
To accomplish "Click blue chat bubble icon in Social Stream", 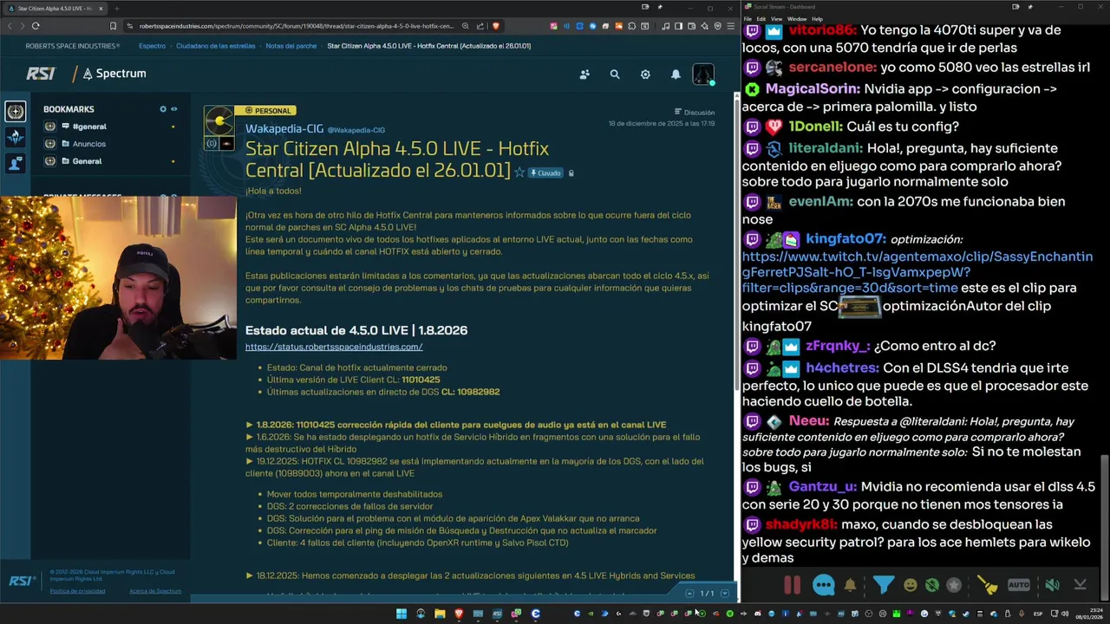I will 824,585.
